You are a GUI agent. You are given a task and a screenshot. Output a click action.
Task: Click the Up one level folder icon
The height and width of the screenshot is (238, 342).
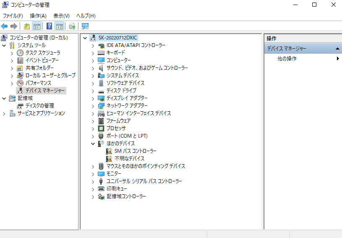coord(27,26)
